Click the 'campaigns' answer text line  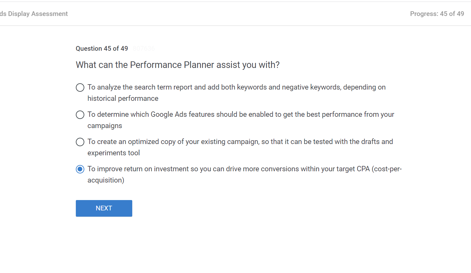105,126
